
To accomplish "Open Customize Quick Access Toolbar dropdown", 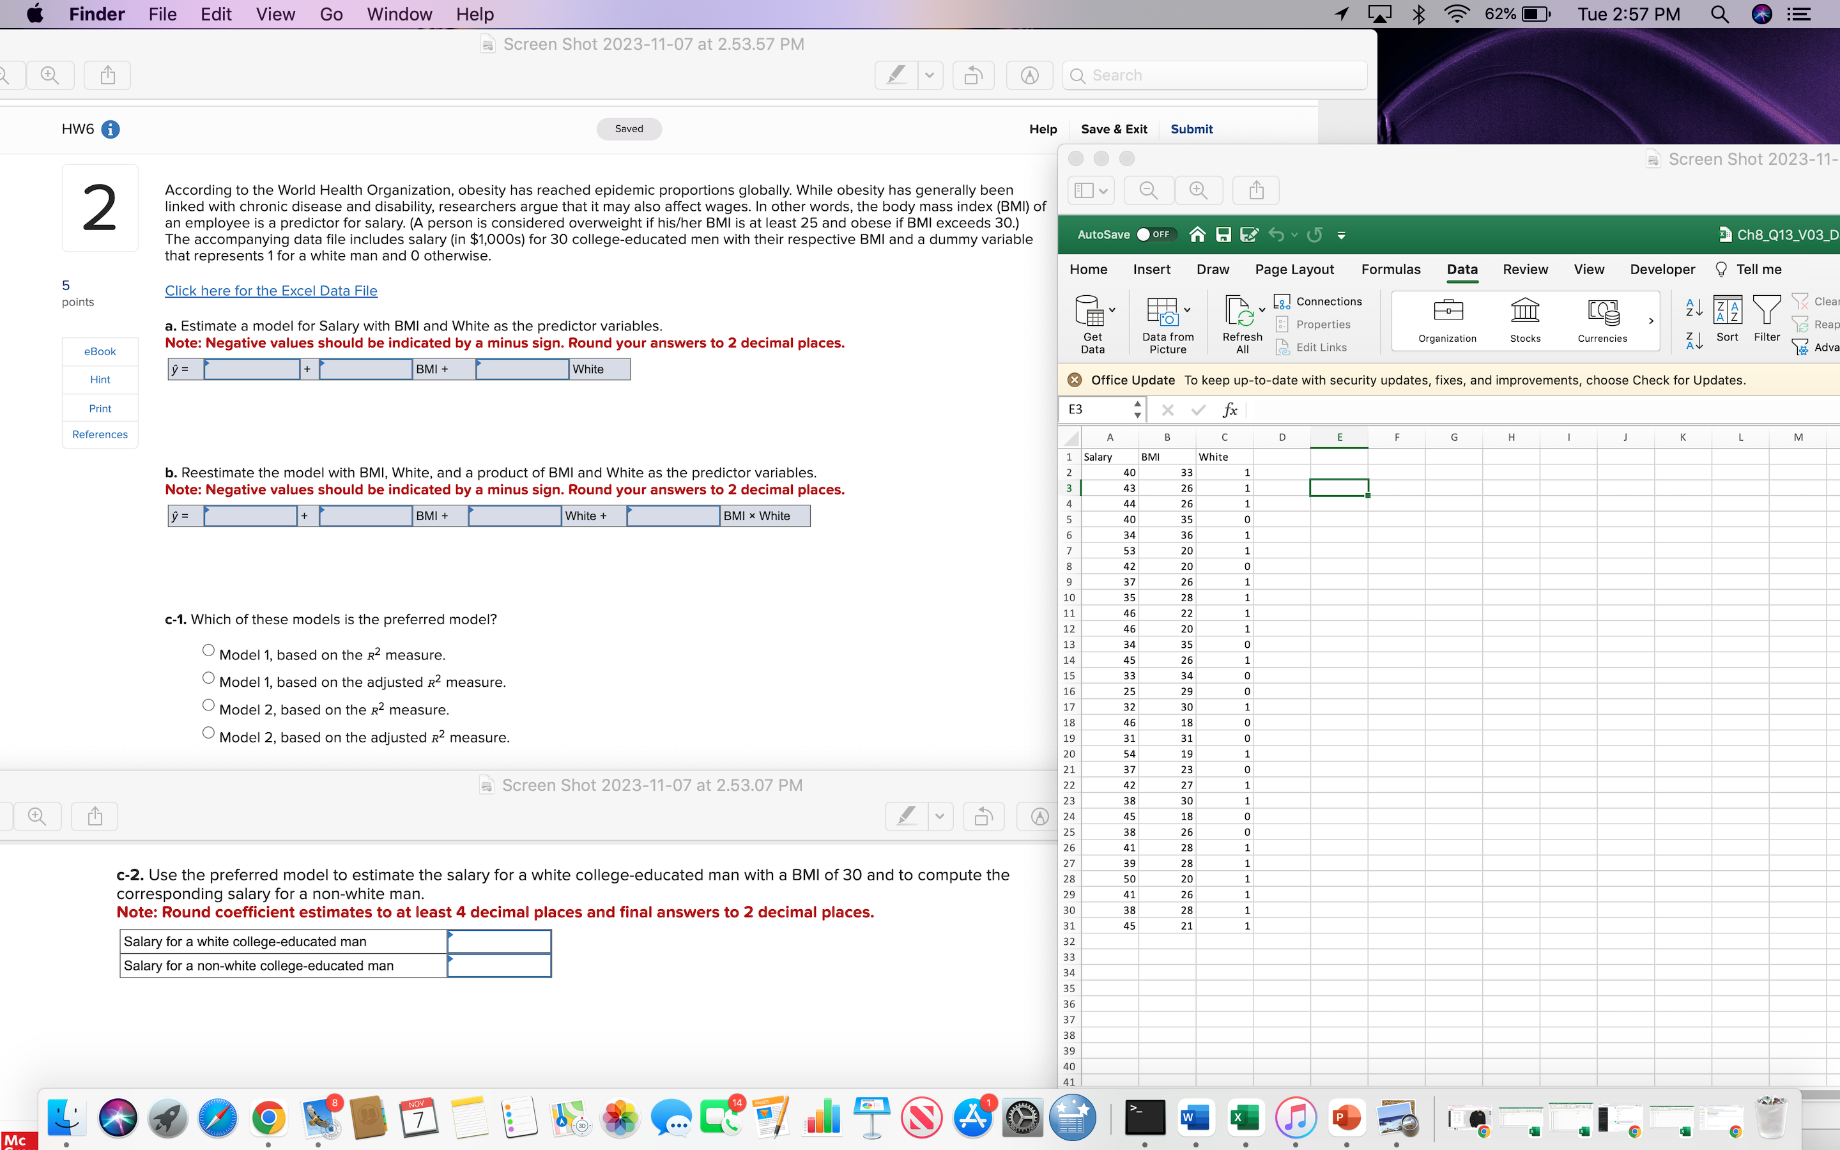I will coord(1341,235).
